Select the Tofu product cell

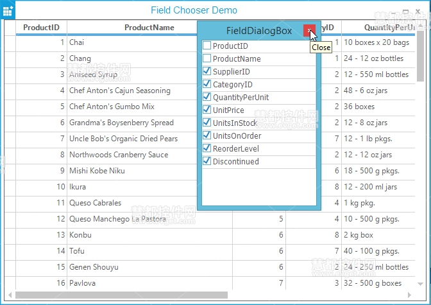(150, 251)
